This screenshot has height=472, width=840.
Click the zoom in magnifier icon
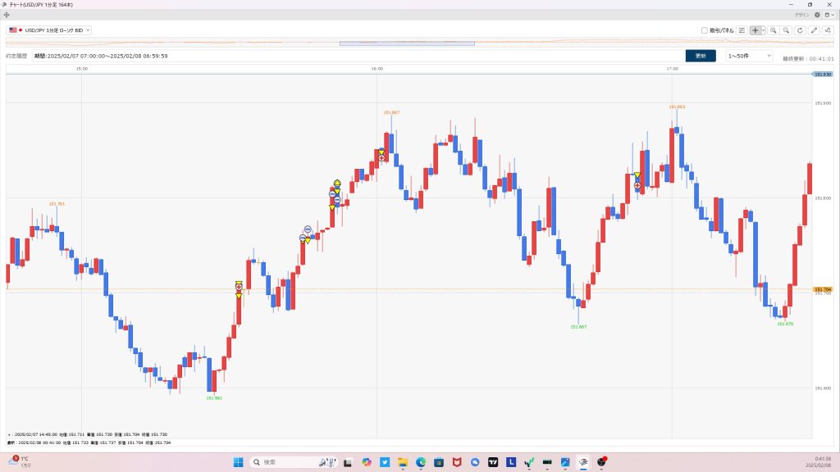pos(773,30)
